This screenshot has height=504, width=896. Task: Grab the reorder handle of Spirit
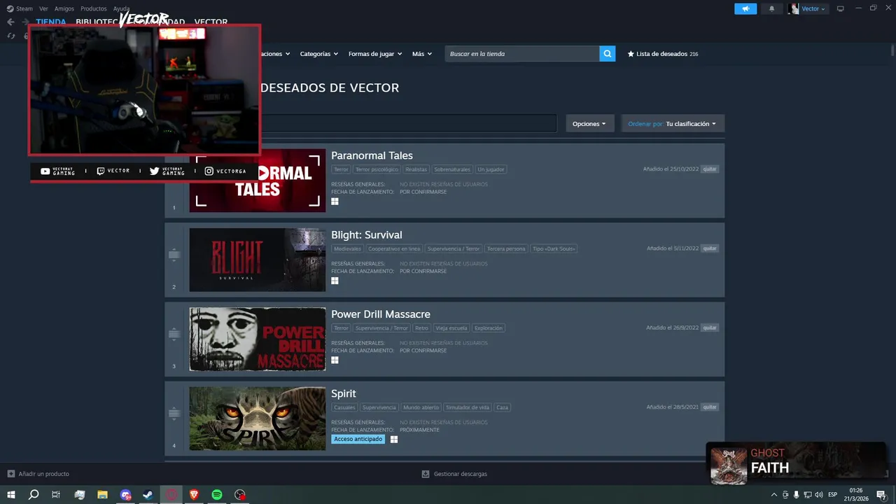[174, 414]
